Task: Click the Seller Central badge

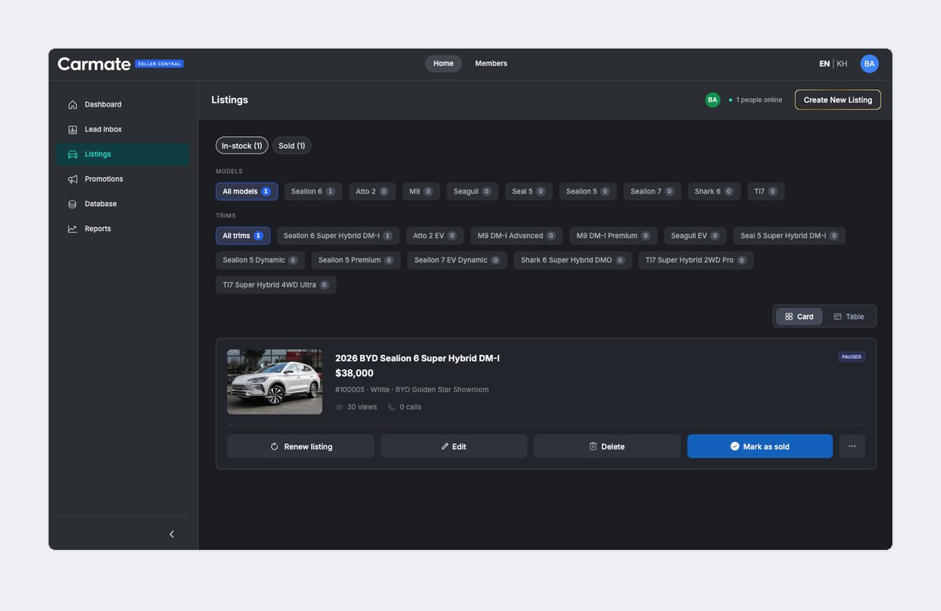Action: coord(159,63)
